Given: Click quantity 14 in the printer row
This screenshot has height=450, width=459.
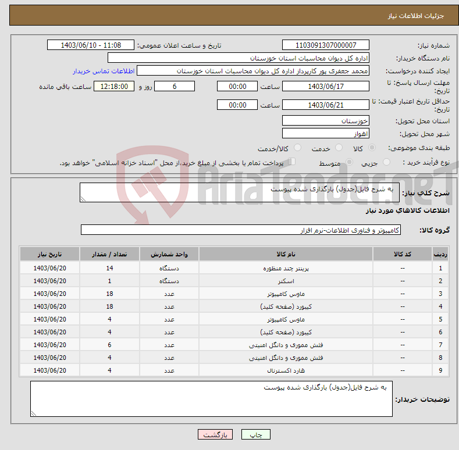Looking at the screenshot, I should tap(109, 268).
